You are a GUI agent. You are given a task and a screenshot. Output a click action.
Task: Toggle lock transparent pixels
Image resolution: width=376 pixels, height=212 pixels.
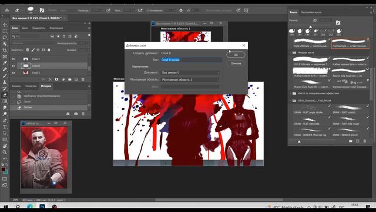pyautogui.click(x=28, y=50)
